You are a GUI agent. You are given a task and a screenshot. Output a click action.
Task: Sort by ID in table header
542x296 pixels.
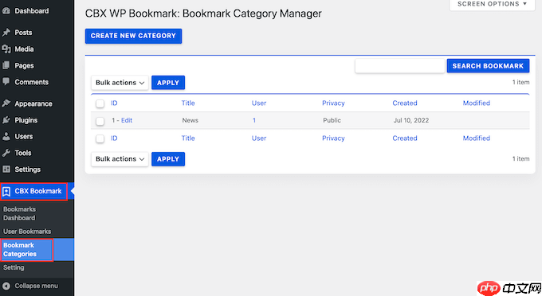(x=114, y=103)
